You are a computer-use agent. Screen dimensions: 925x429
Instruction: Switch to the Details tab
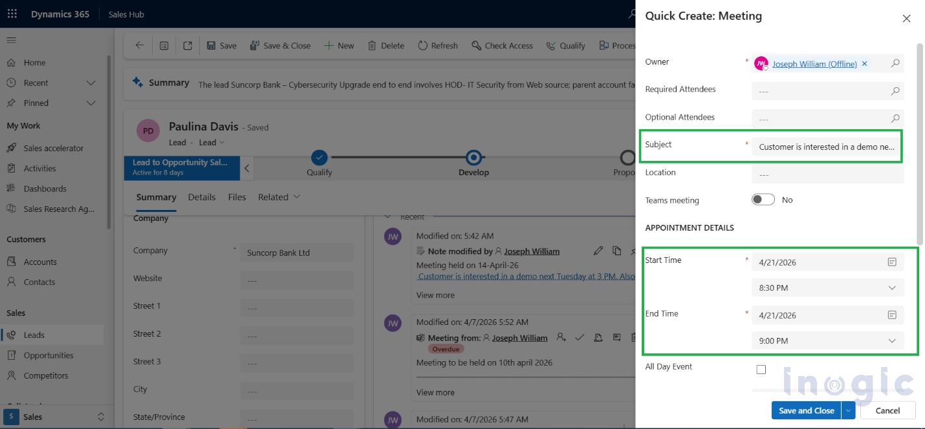[x=201, y=197]
